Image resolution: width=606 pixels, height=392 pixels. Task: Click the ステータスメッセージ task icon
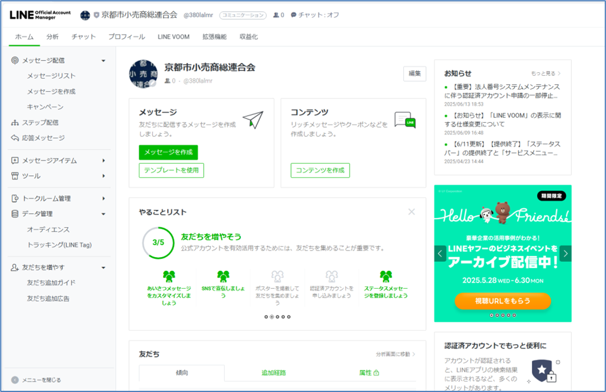click(x=385, y=276)
